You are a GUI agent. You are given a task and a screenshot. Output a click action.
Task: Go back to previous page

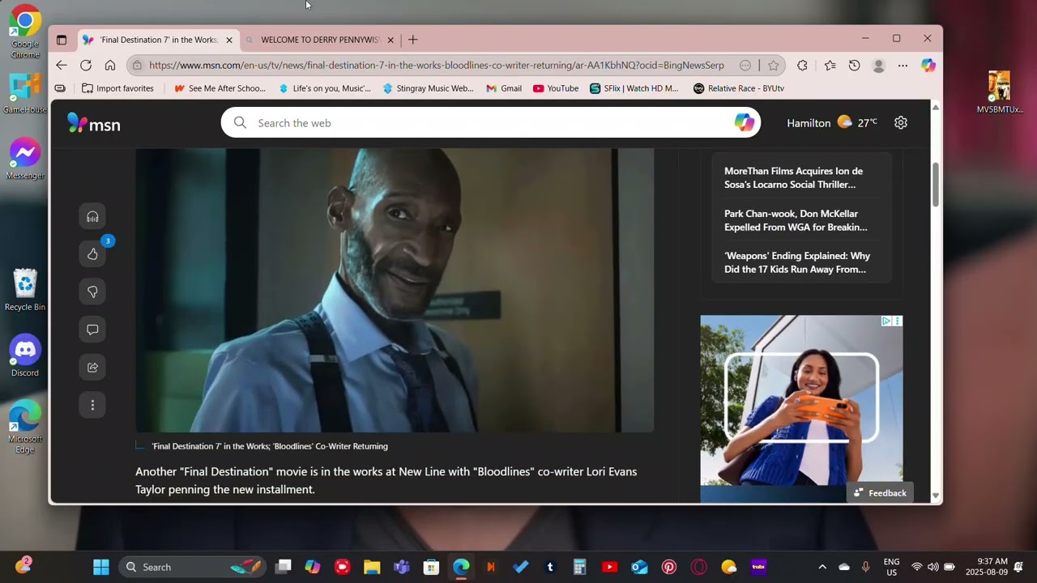pos(62,66)
